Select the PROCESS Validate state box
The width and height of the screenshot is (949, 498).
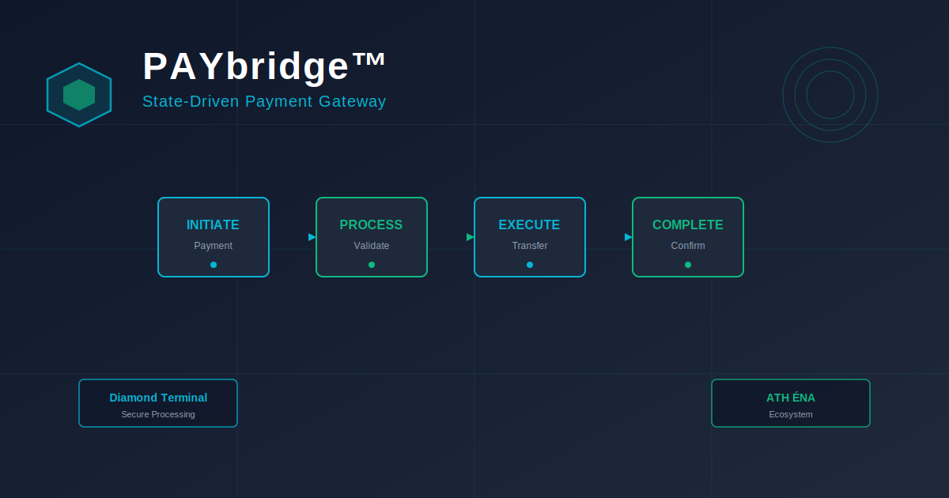tap(372, 237)
